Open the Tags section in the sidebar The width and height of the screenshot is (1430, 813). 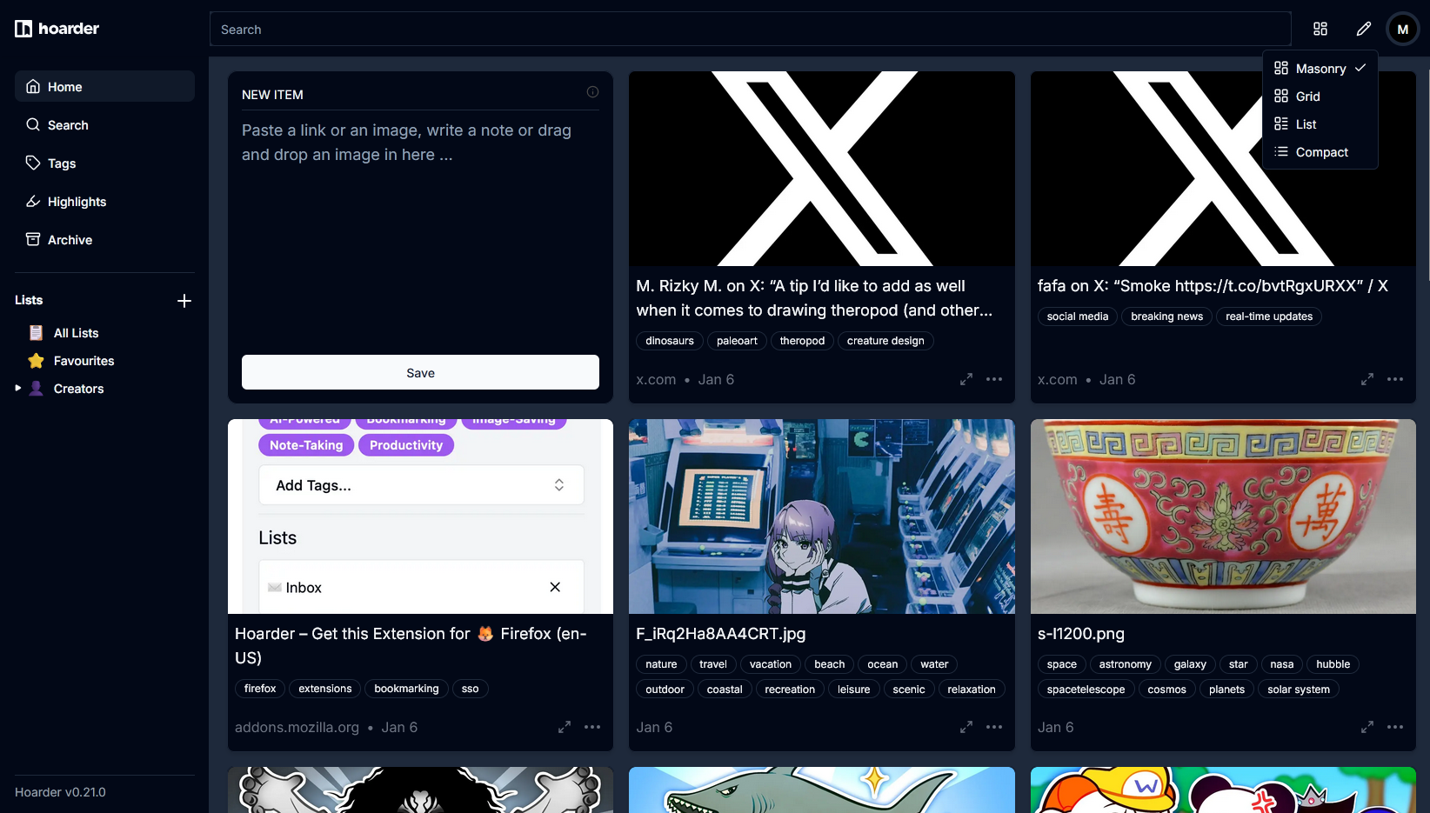pyautogui.click(x=61, y=163)
